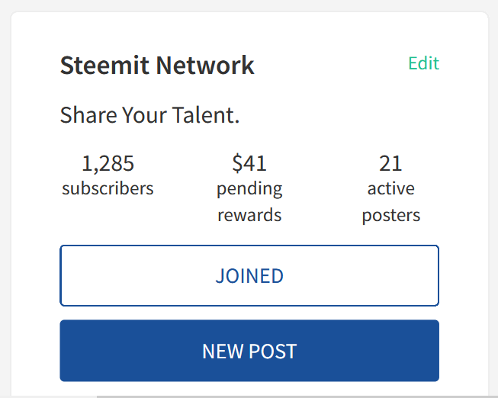This screenshot has width=498, height=398.
Task: Click the horizontal scrollbar at bottom
Action: 297,396
